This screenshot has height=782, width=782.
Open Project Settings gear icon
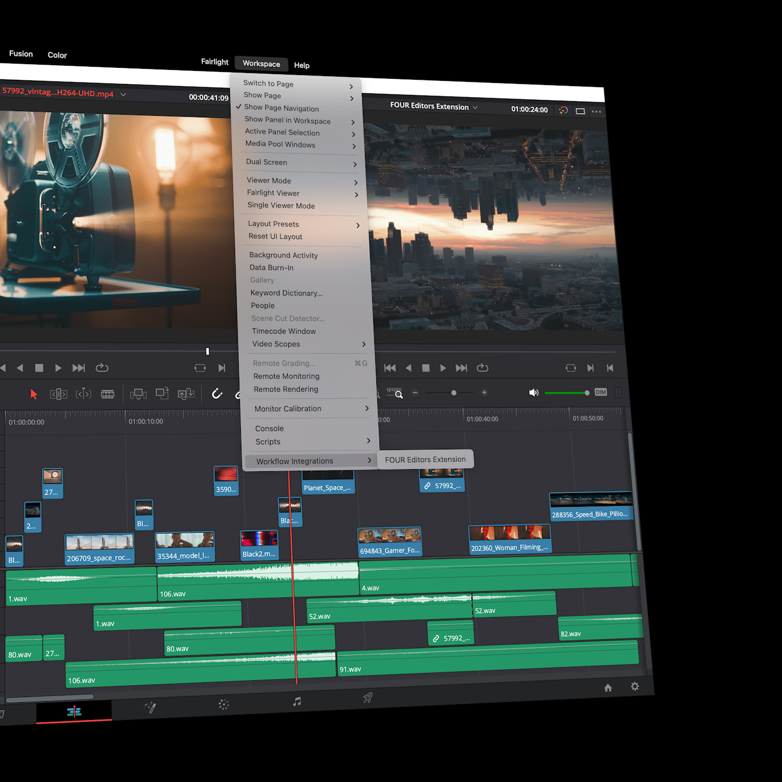[x=634, y=686]
